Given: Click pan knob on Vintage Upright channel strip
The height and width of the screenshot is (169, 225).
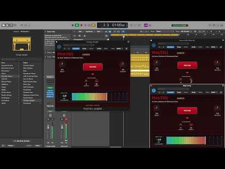Looking at the screenshot, I should point(50,115).
